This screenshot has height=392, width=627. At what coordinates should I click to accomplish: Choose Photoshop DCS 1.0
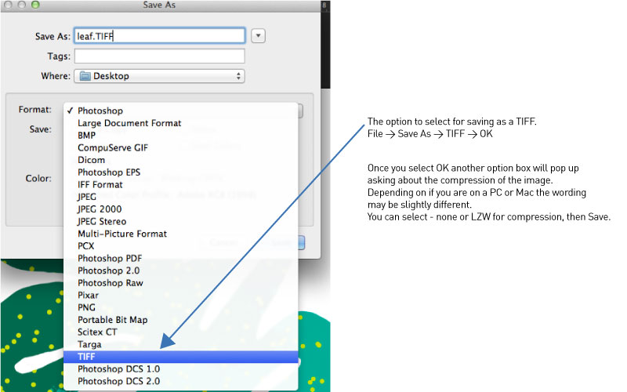pyautogui.click(x=181, y=369)
